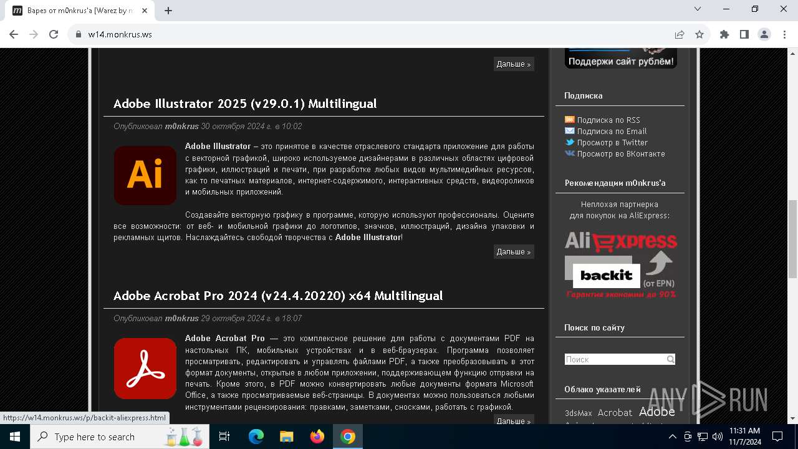
Task: Open Подписка по RSS link
Action: tap(608, 120)
